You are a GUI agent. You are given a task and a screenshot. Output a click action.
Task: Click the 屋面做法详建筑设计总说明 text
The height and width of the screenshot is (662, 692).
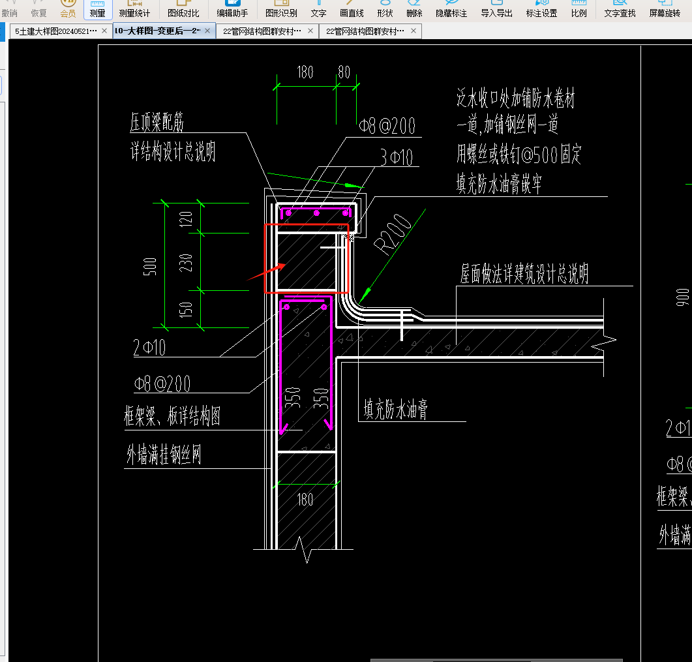pos(524,274)
